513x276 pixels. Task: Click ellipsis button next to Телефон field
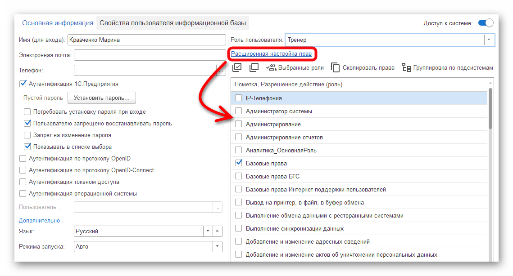pyautogui.click(x=220, y=71)
